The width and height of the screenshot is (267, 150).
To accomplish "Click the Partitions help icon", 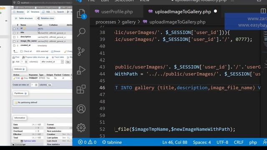I will (x=26, y=93).
